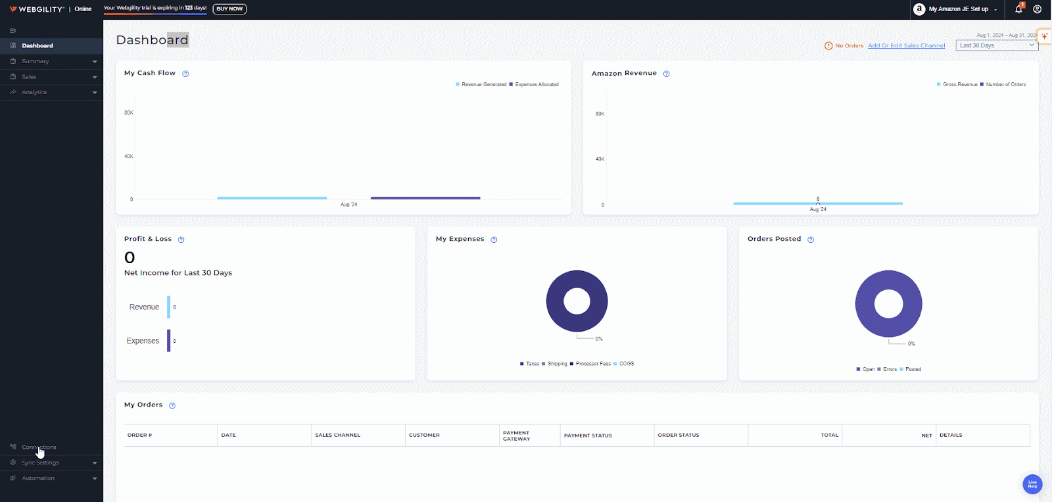1052x502 pixels.
Task: Toggle the COGS legend in My Expenses
Action: [x=626, y=364]
